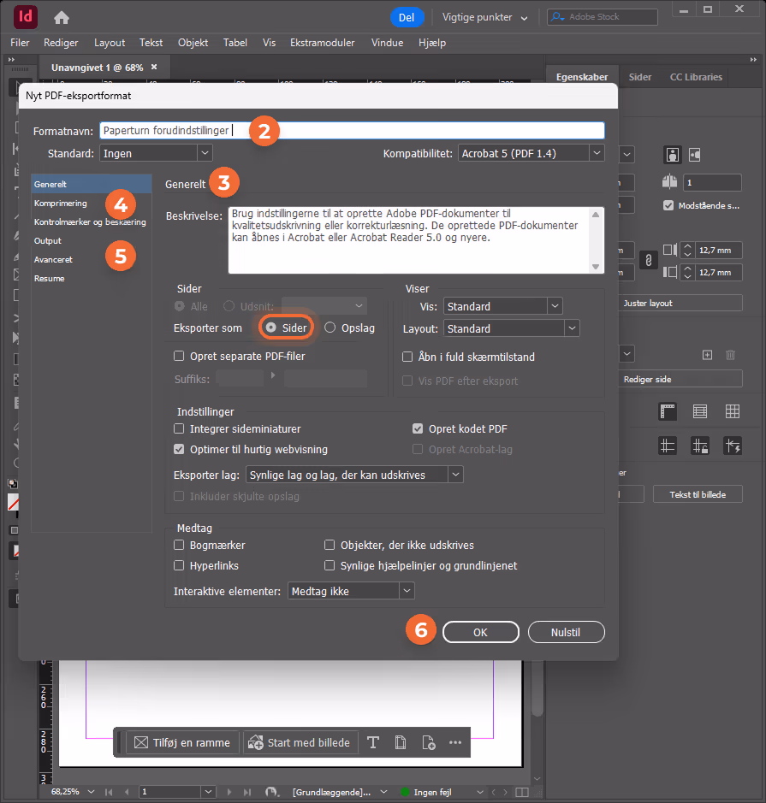Image resolution: width=766 pixels, height=803 pixels.
Task: Switch to the Sider panel tab
Action: tap(640, 77)
